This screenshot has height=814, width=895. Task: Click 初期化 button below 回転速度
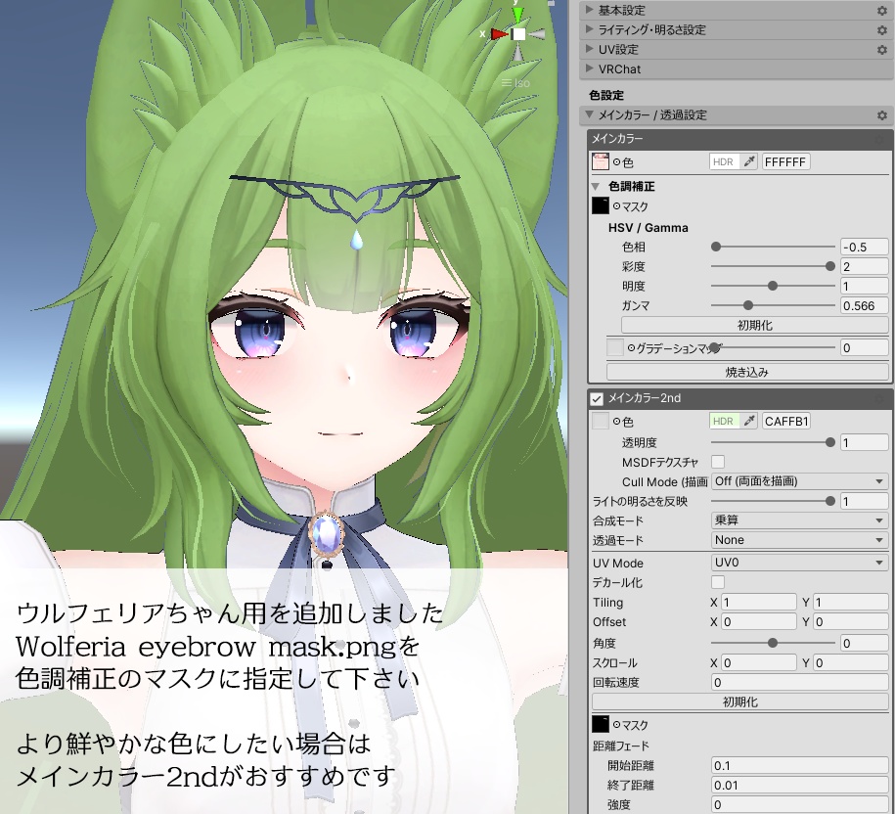[x=739, y=702]
